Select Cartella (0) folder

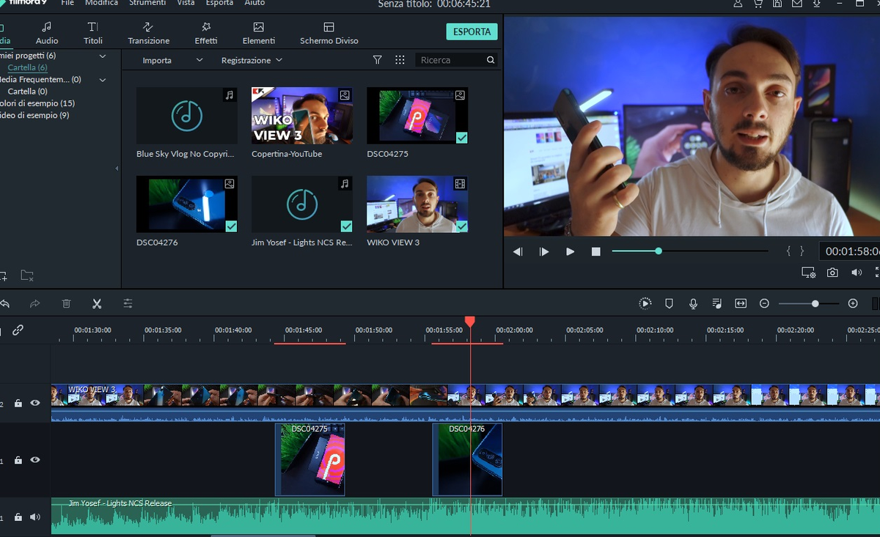click(27, 92)
